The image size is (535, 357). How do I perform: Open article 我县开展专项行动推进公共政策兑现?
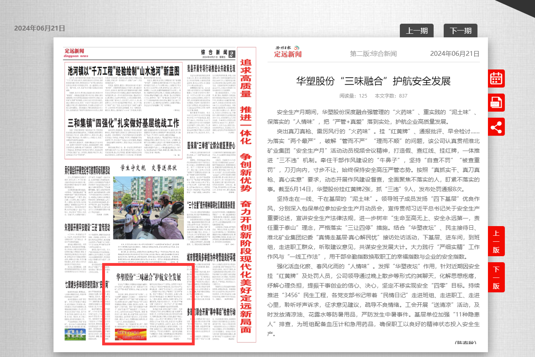click(x=221, y=68)
